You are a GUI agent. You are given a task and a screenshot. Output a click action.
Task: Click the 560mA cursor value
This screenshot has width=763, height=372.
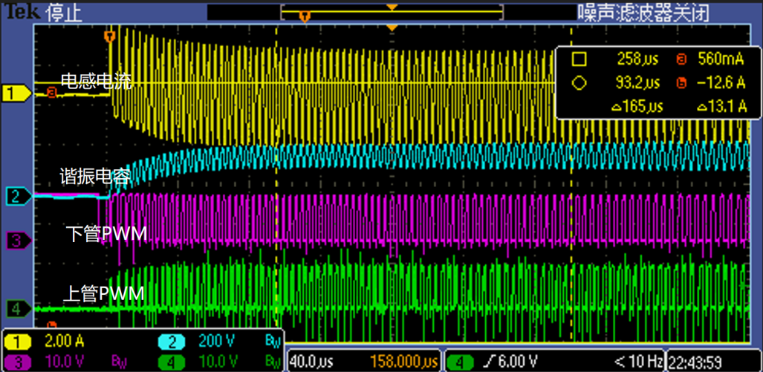point(721,60)
